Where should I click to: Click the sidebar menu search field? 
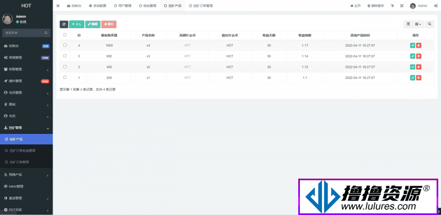(23, 33)
